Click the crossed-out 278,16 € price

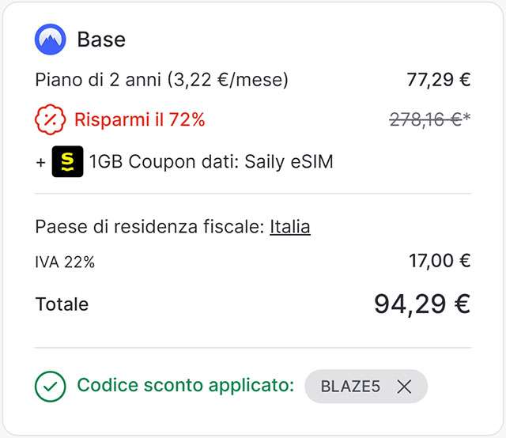pos(427,120)
